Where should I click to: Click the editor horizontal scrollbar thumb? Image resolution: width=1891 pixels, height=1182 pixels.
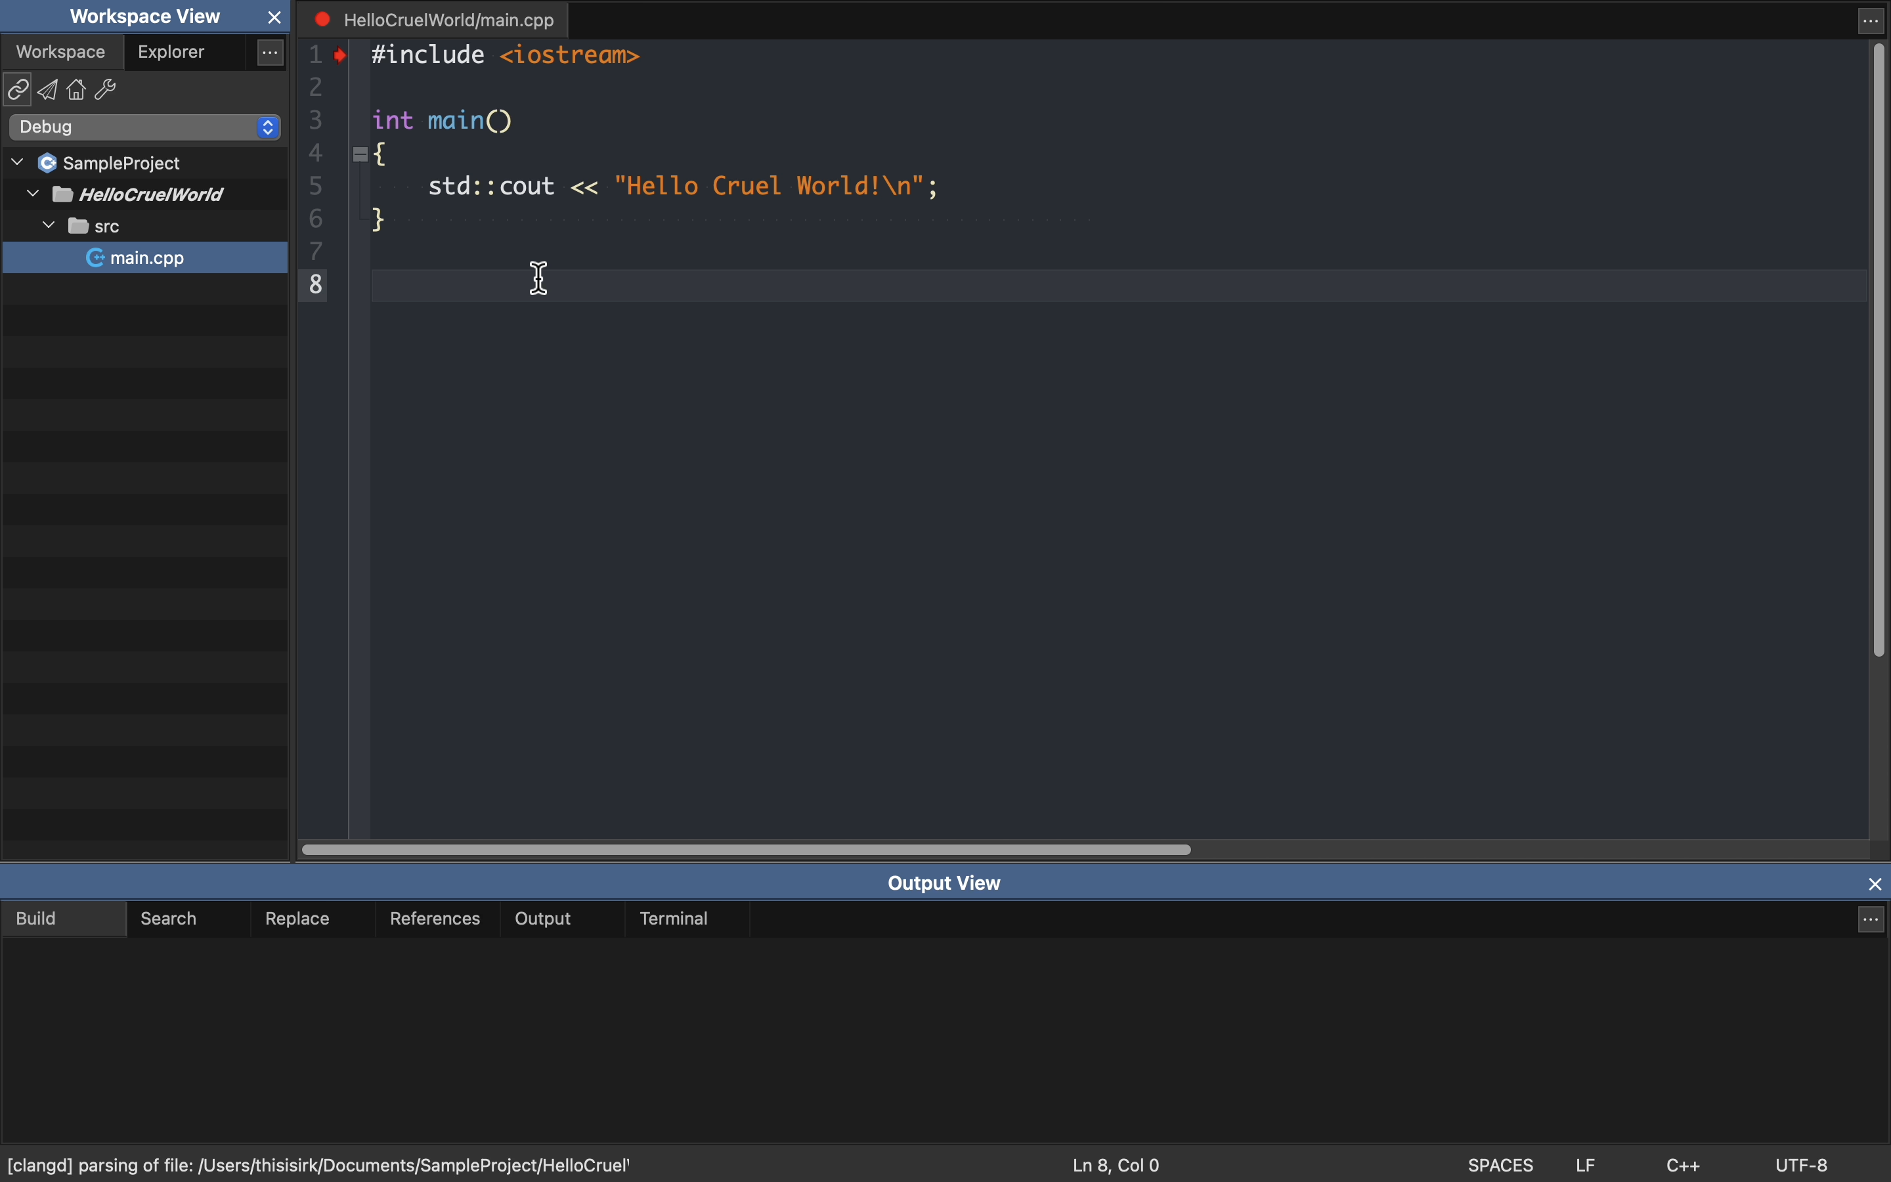tap(747, 850)
